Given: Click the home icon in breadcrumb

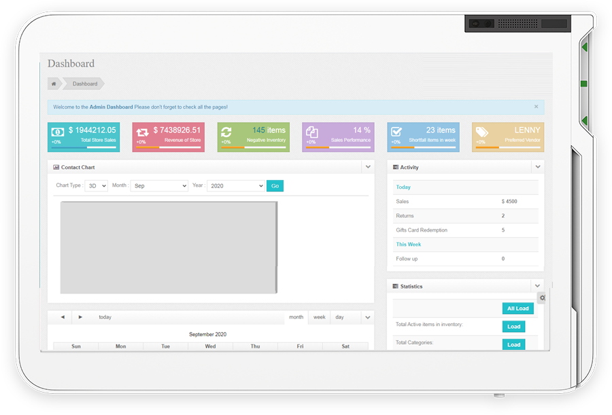Looking at the screenshot, I should tap(54, 84).
